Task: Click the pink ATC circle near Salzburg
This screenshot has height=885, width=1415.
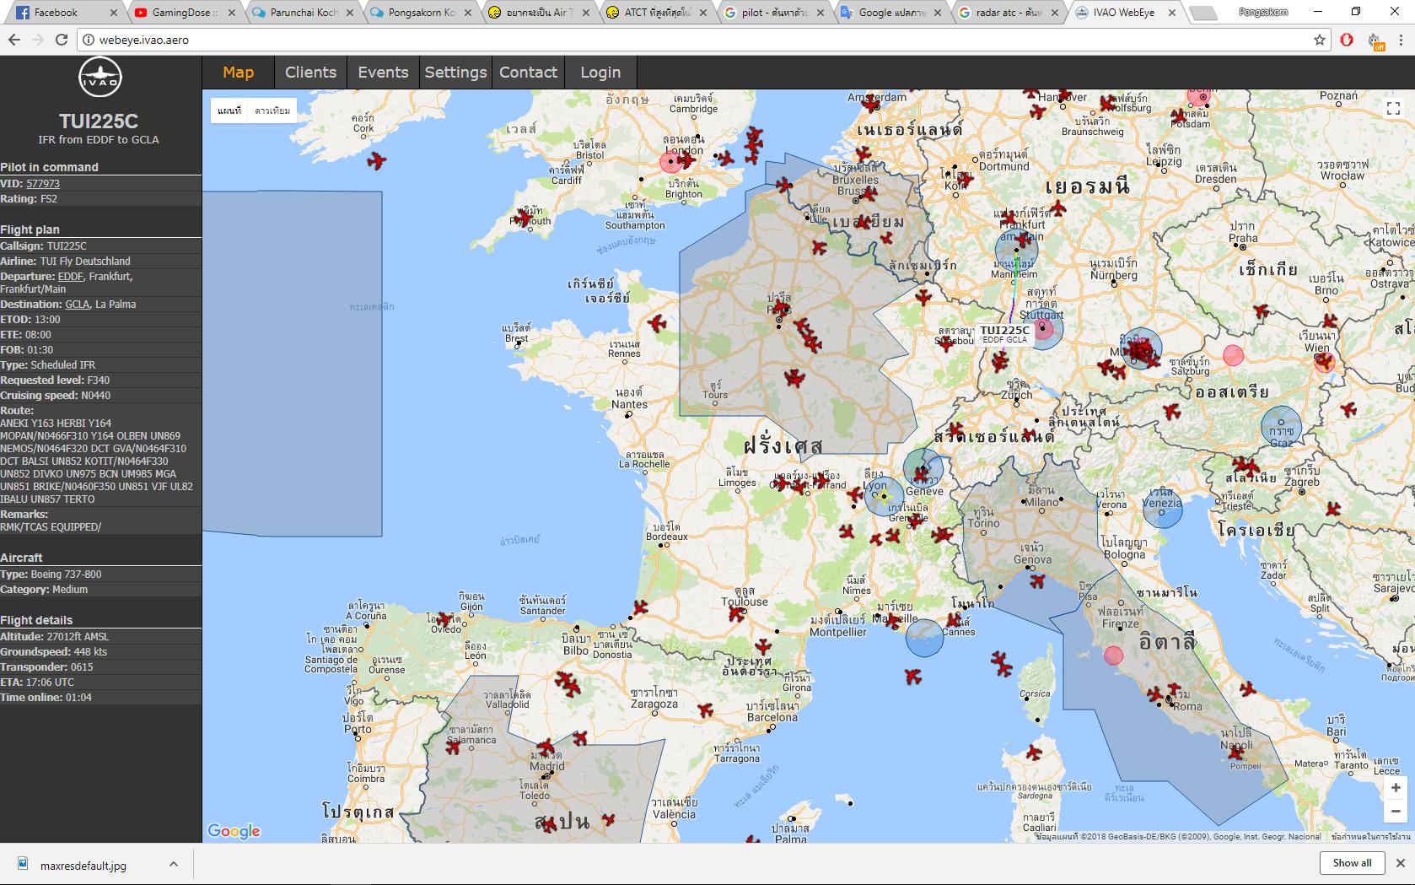Action: (x=1233, y=355)
